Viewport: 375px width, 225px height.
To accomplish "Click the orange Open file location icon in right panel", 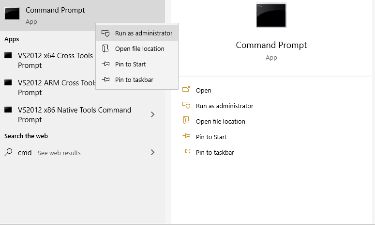I will pos(186,121).
